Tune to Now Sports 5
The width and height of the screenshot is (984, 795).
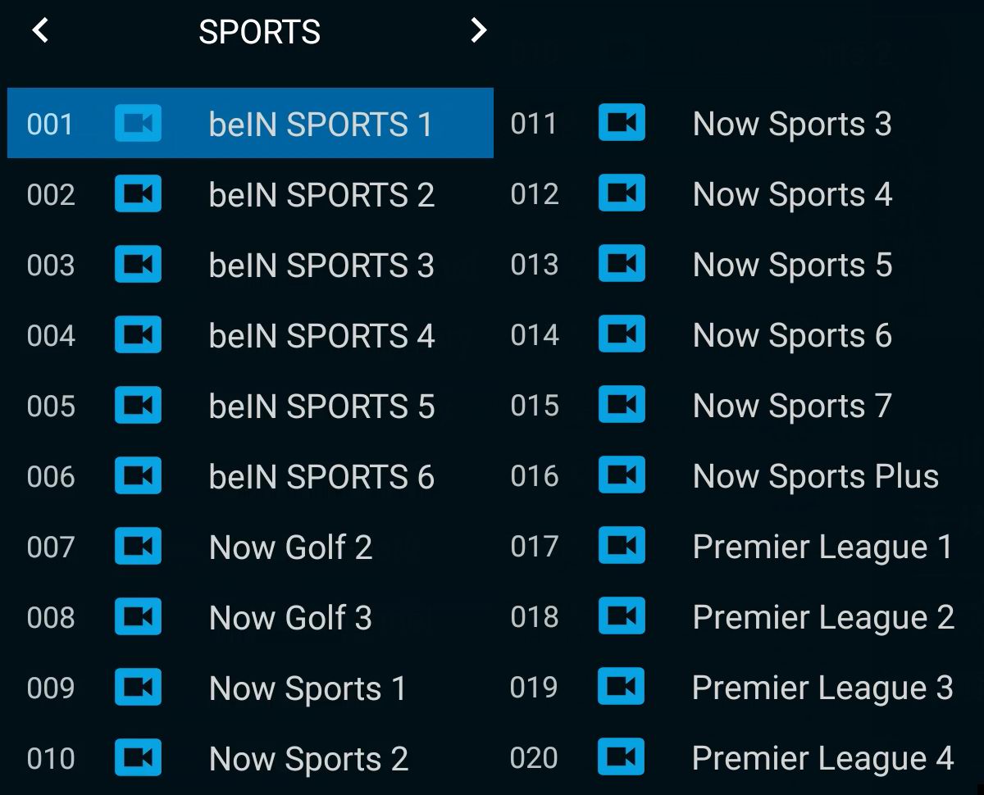tap(792, 266)
